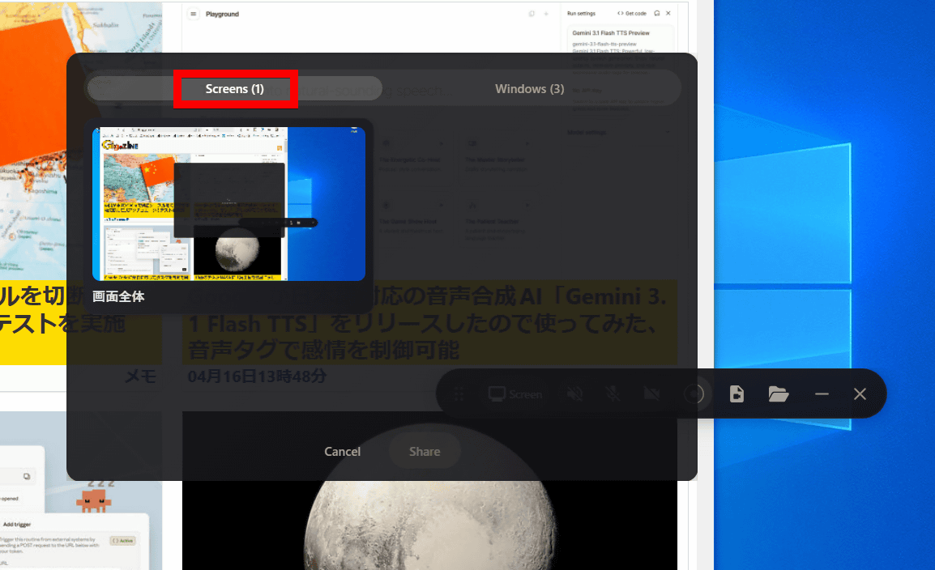This screenshot has width=935, height=570.
Task: Click the plus icon in Playground header
Action: (x=546, y=15)
